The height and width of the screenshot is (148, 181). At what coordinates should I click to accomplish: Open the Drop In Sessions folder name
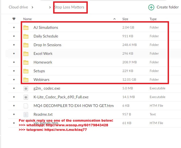[47, 45]
